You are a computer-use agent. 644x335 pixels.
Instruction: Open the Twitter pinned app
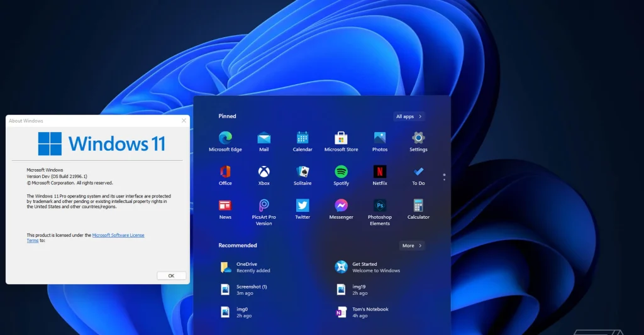tap(303, 206)
